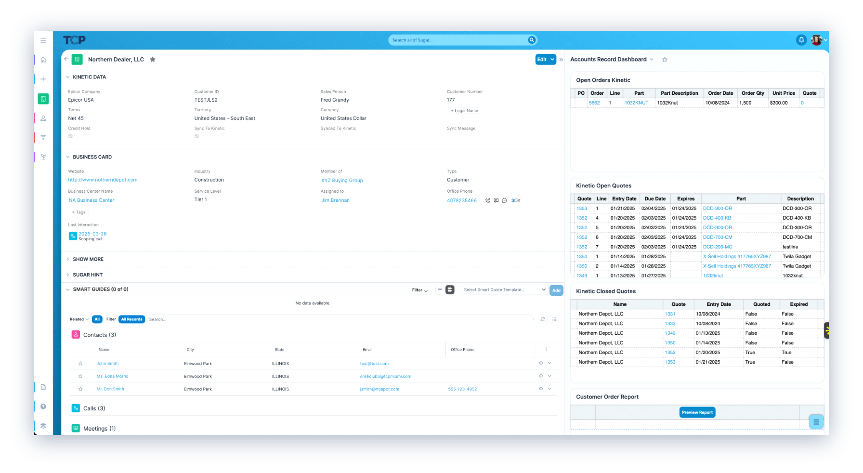The image size is (863, 473).
Task: Click the Preview Report button
Action: pos(697,412)
